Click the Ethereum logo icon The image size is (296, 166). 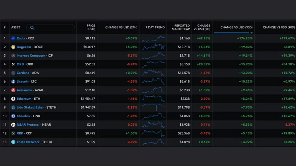(x=13, y=99)
